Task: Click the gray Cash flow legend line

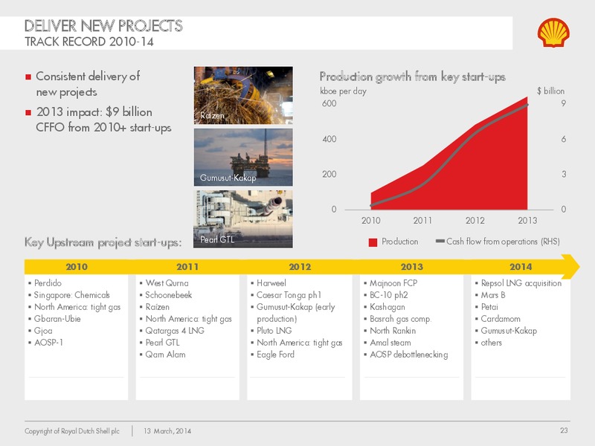Action: tap(440, 241)
